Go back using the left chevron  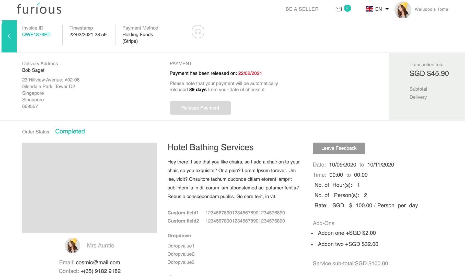point(9,36)
